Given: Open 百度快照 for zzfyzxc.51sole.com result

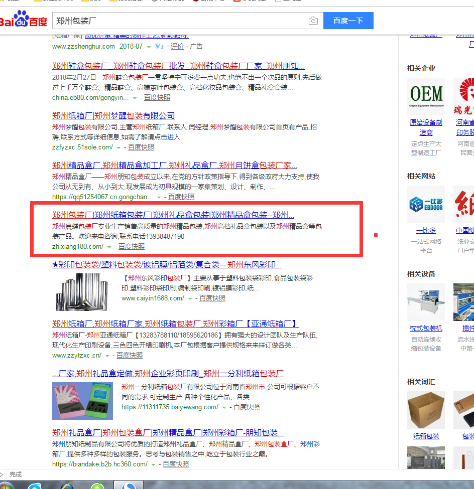Looking at the screenshot, I should 141,147.
